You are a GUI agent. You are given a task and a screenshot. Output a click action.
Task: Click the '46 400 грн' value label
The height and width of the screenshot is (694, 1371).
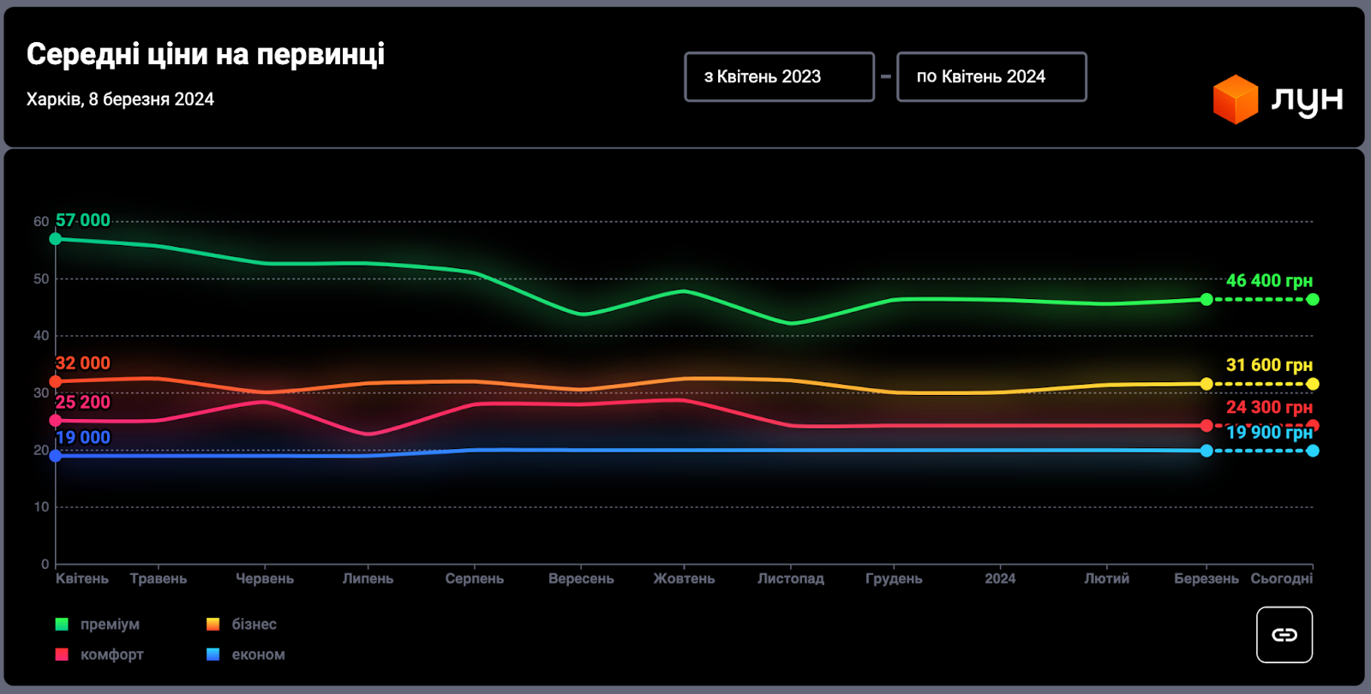tap(1269, 281)
